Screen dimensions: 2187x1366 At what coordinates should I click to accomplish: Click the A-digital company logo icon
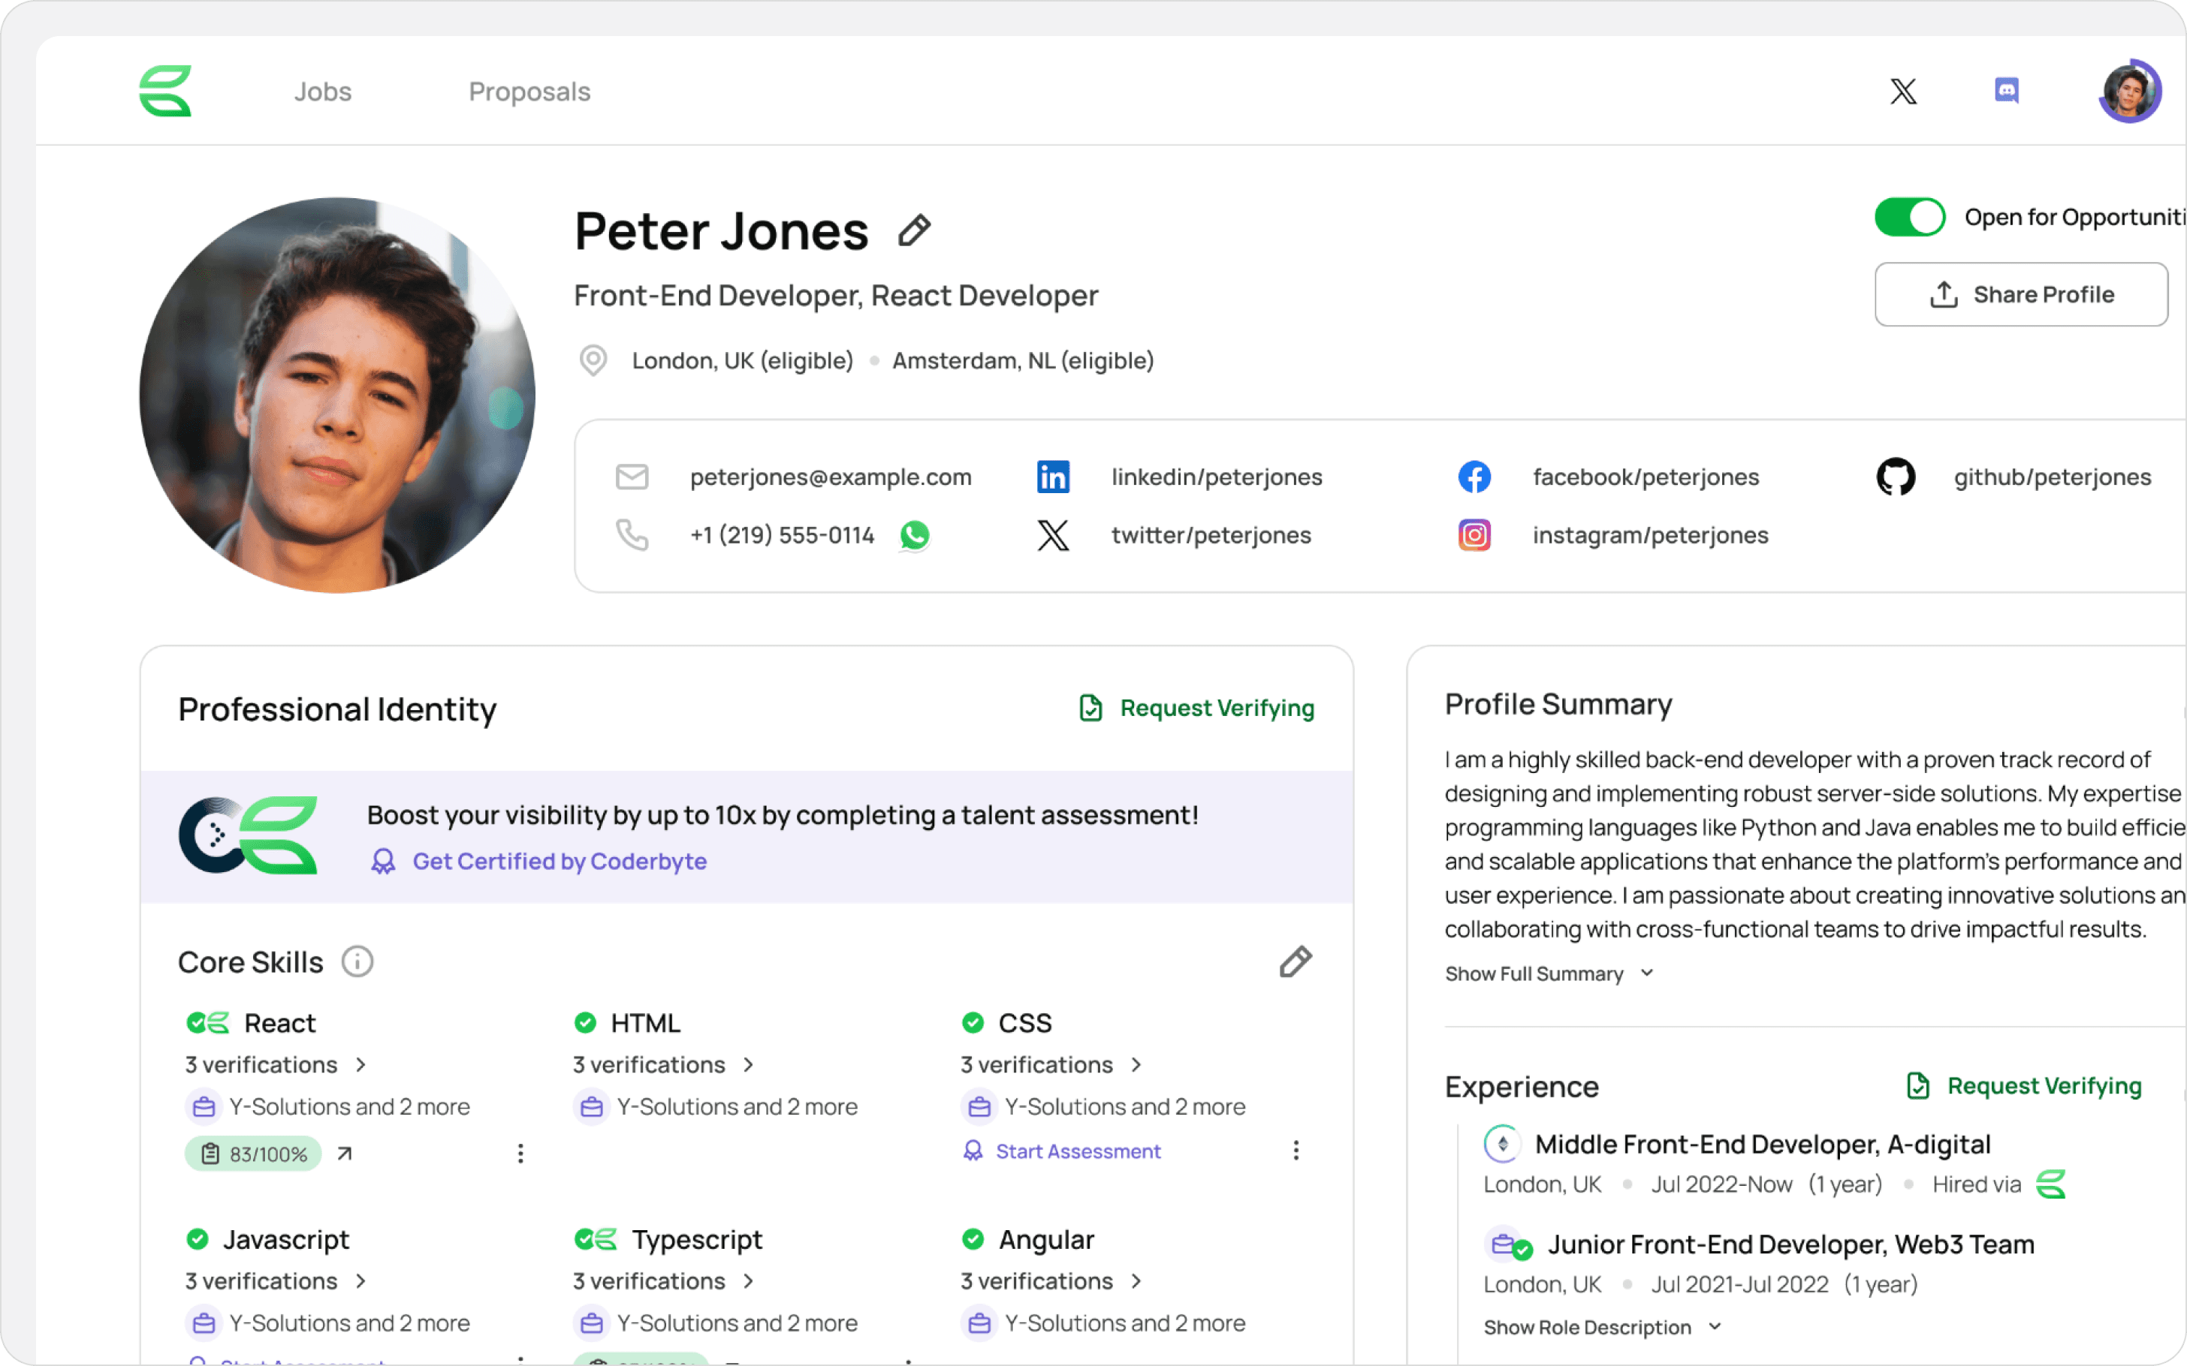[x=1501, y=1144]
